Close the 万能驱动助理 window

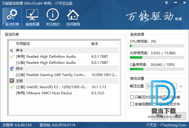tap(184, 3)
